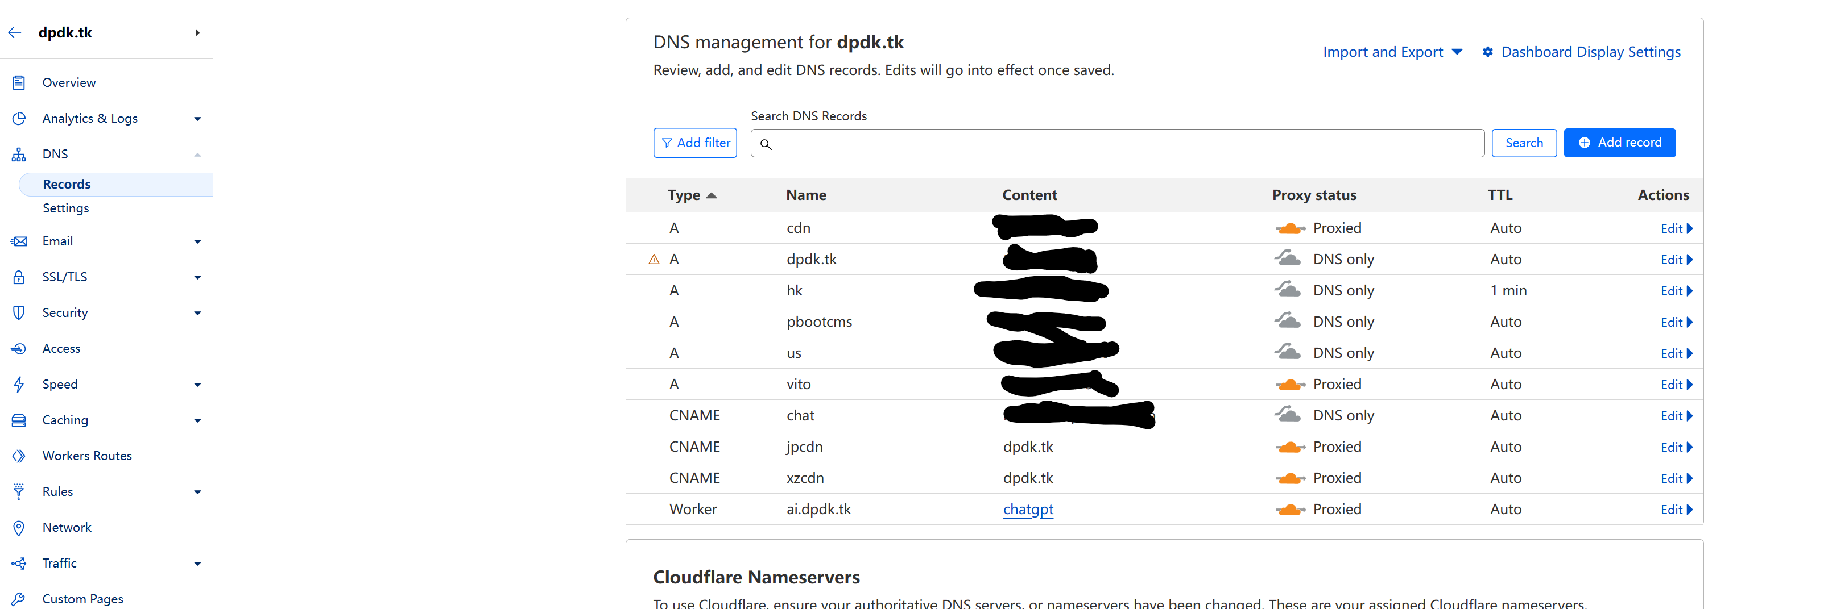
Task: Click the Dashboard Display Settings gear icon
Action: tap(1488, 52)
